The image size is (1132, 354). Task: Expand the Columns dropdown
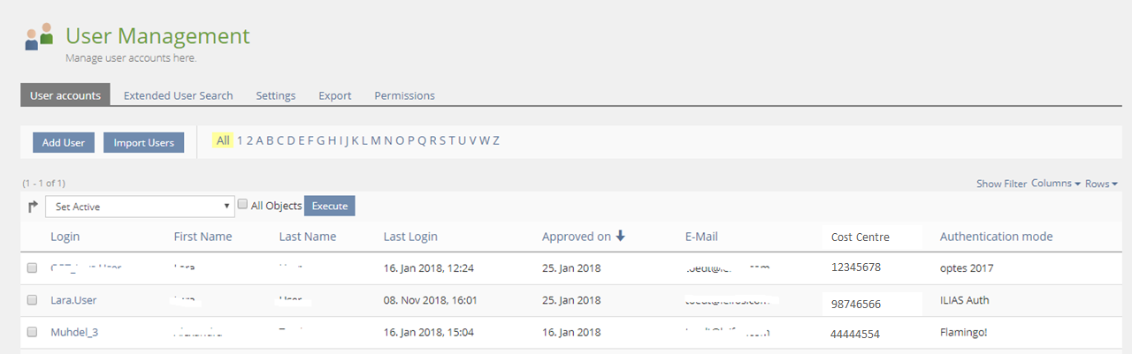(1056, 184)
